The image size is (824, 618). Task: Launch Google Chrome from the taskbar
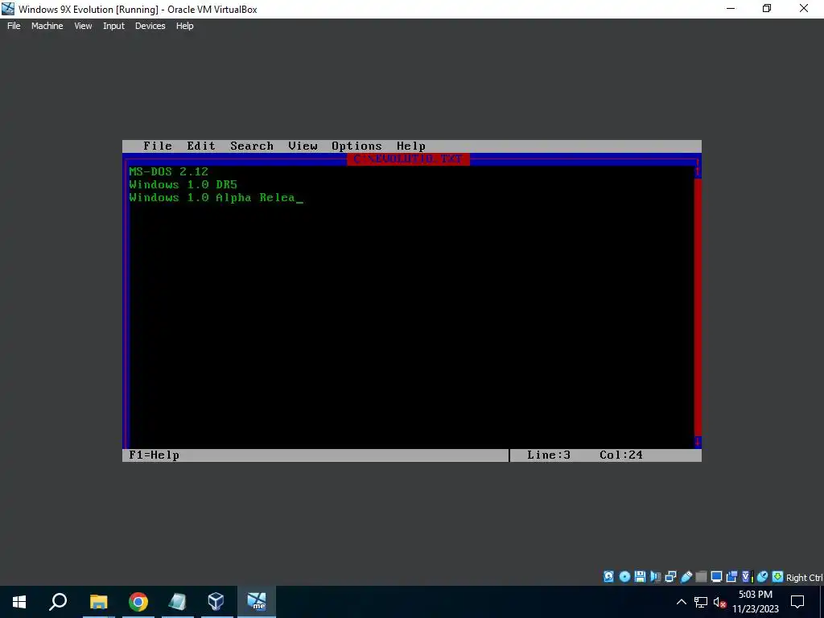(138, 602)
